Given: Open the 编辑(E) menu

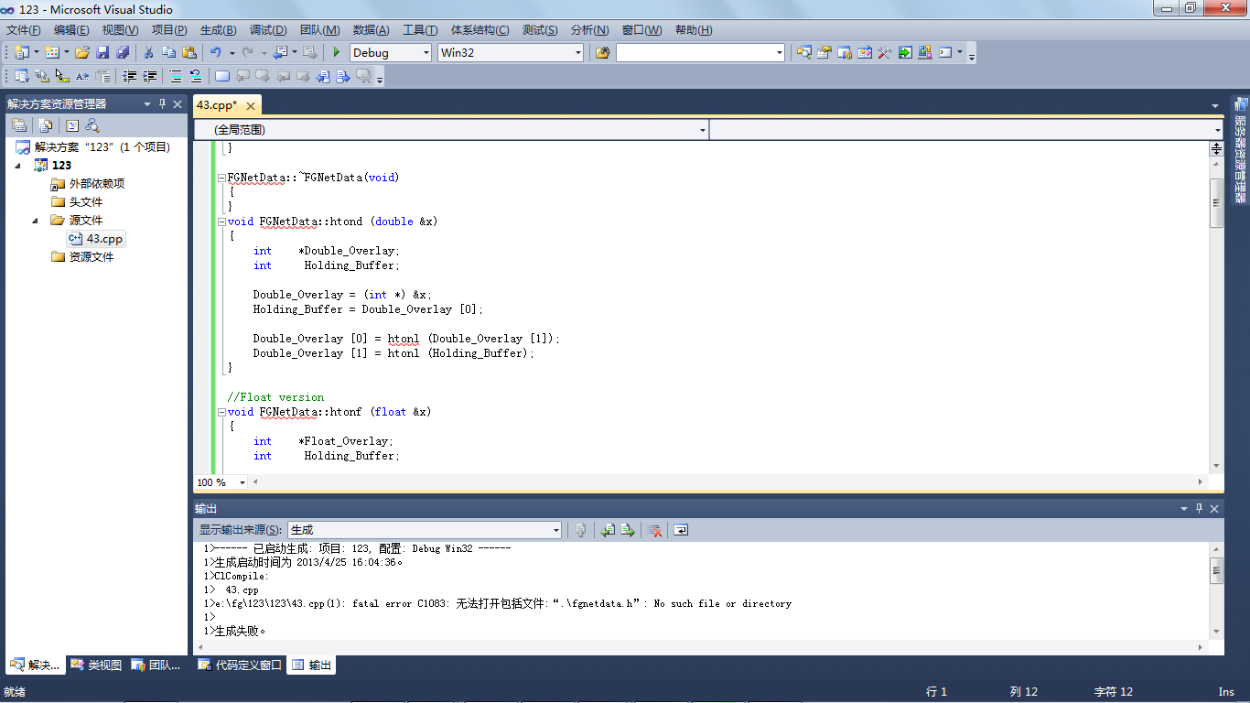Looking at the screenshot, I should 71,30.
